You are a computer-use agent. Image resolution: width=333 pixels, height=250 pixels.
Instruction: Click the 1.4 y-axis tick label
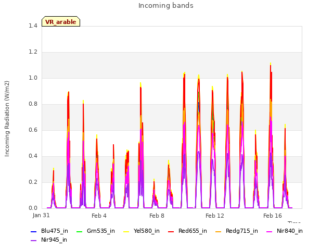[33, 26]
